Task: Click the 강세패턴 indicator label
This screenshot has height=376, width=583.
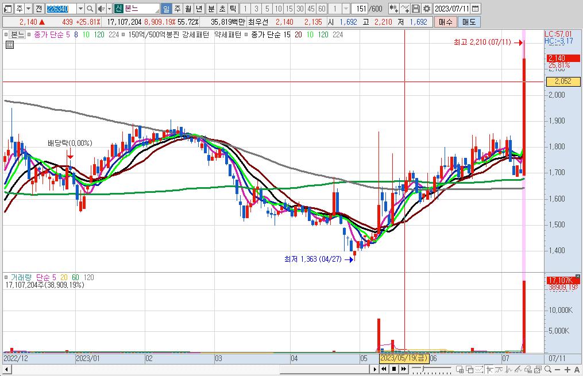Action: click(x=195, y=34)
